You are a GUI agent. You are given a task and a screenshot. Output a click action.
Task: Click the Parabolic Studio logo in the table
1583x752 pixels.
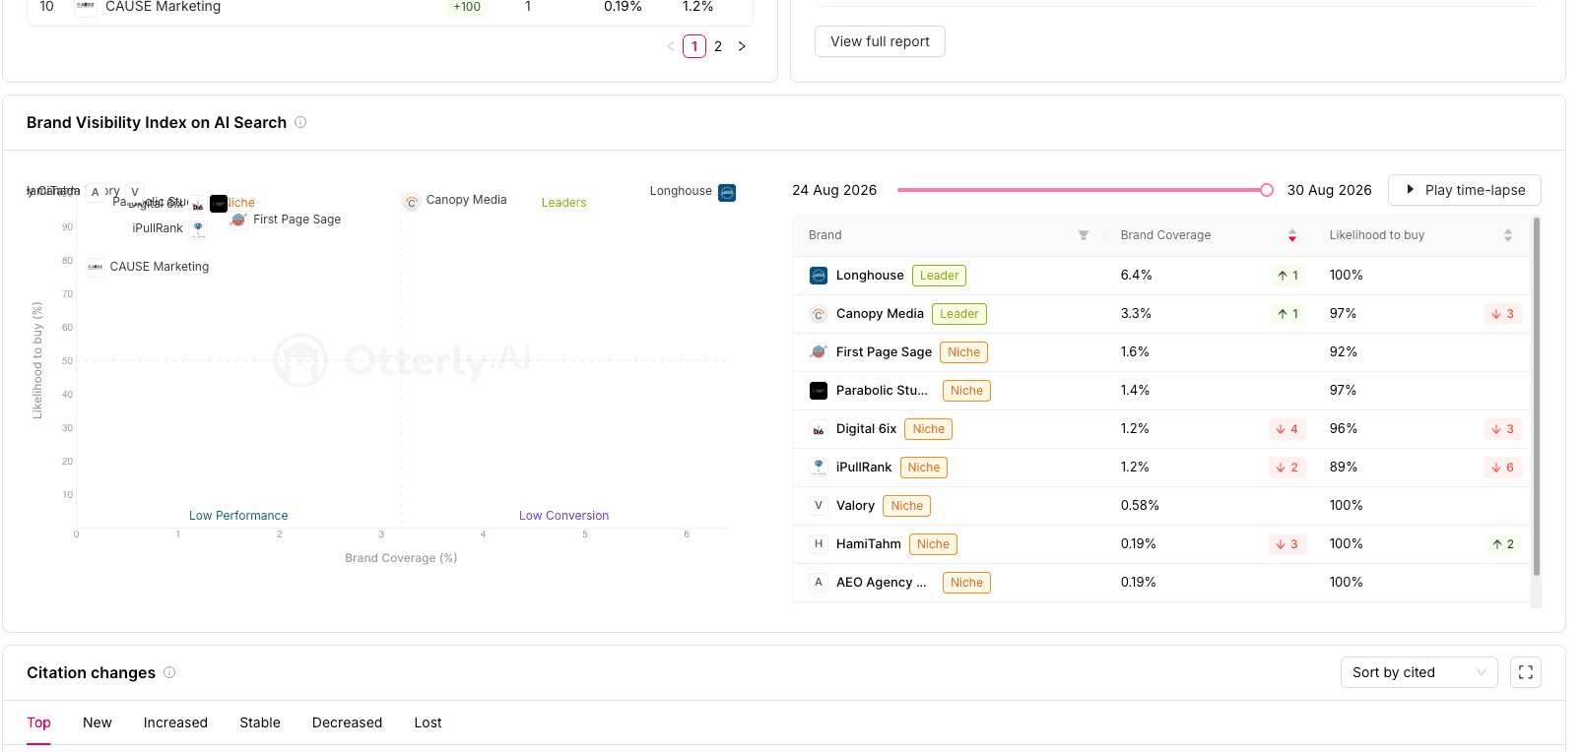[819, 391]
